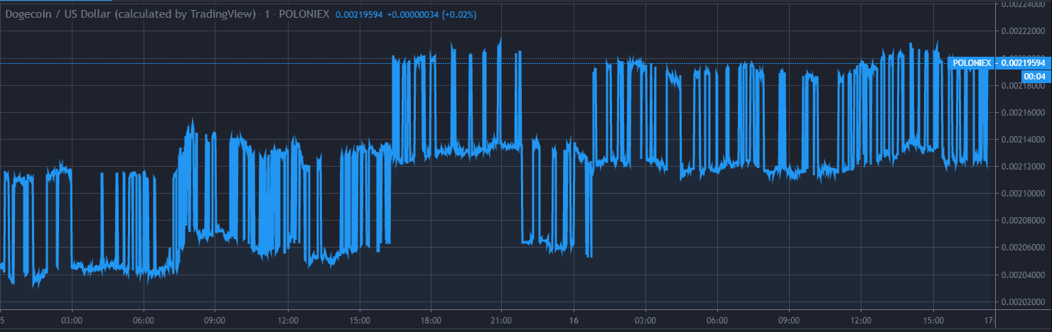Click the POLONIEX 0.00219594 price axis tag

pos(998,63)
